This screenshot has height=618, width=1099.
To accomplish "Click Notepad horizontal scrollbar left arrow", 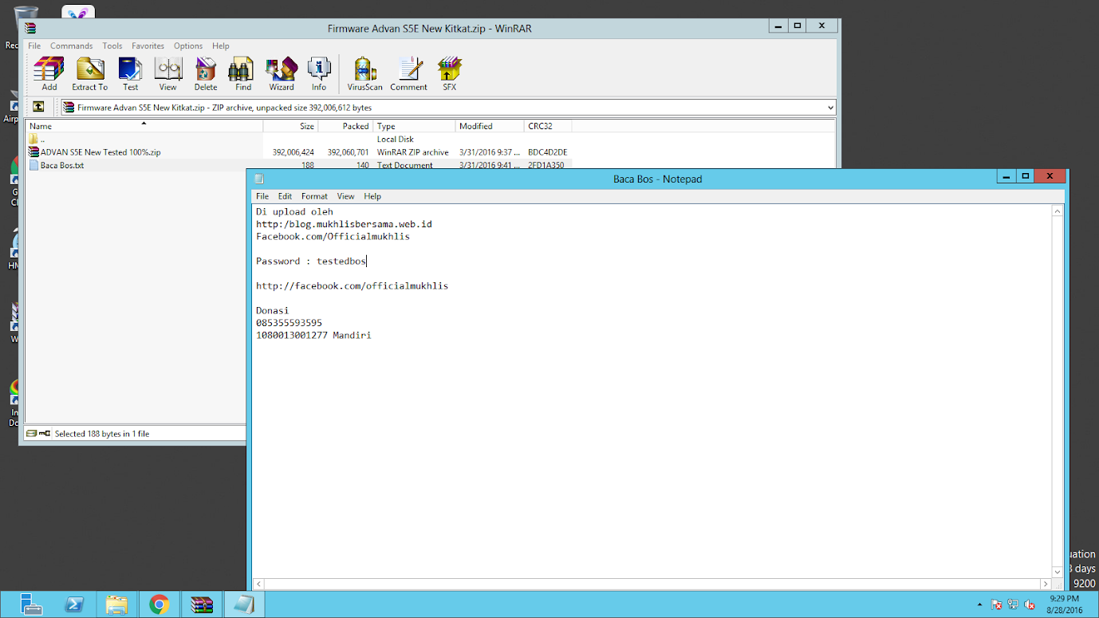I will point(258,585).
